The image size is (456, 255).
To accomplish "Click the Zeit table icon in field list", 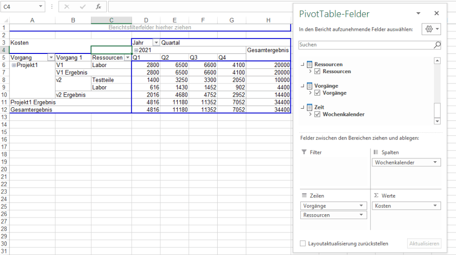I will click(x=309, y=107).
